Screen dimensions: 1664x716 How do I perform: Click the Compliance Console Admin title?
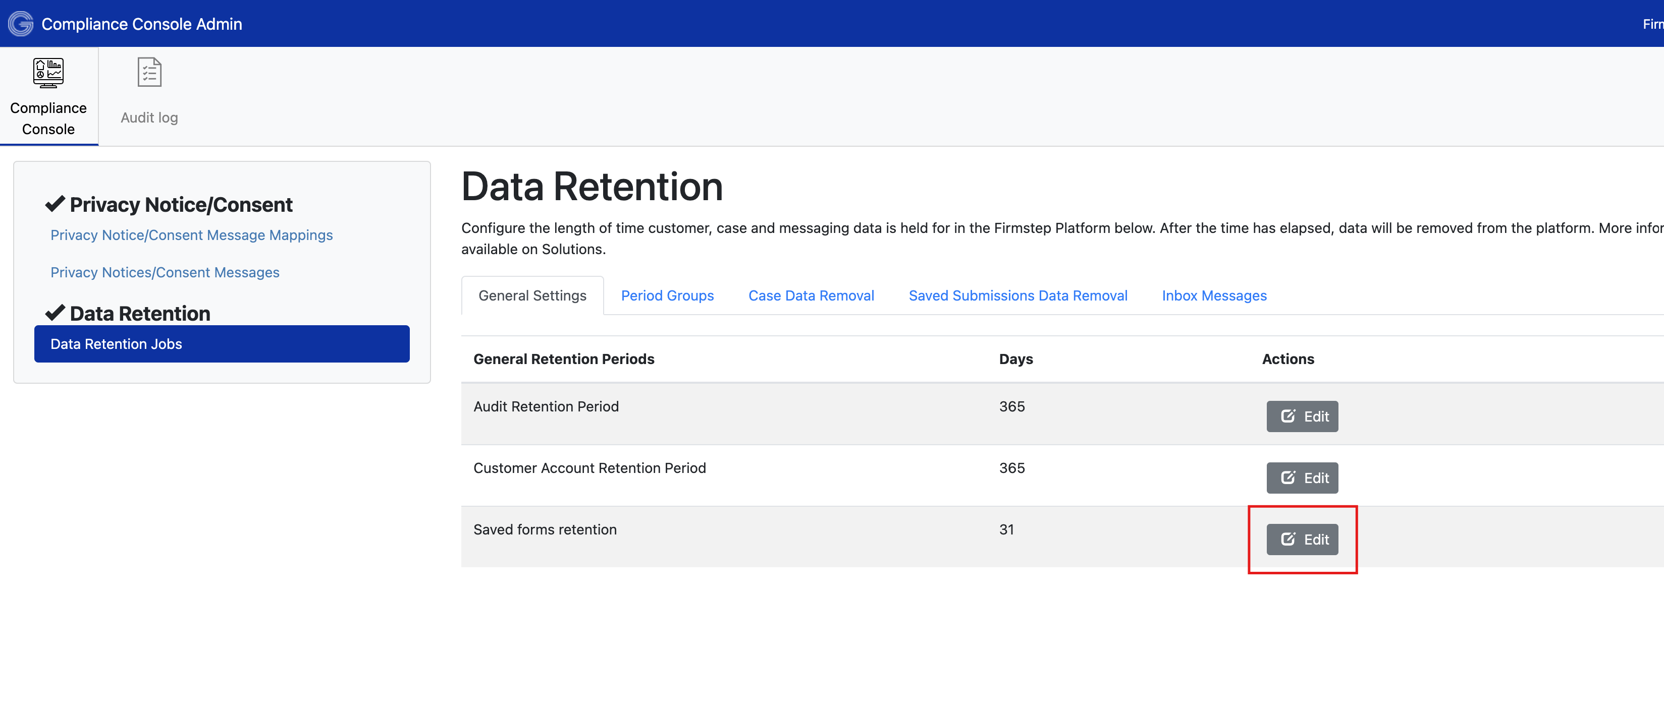(x=141, y=24)
